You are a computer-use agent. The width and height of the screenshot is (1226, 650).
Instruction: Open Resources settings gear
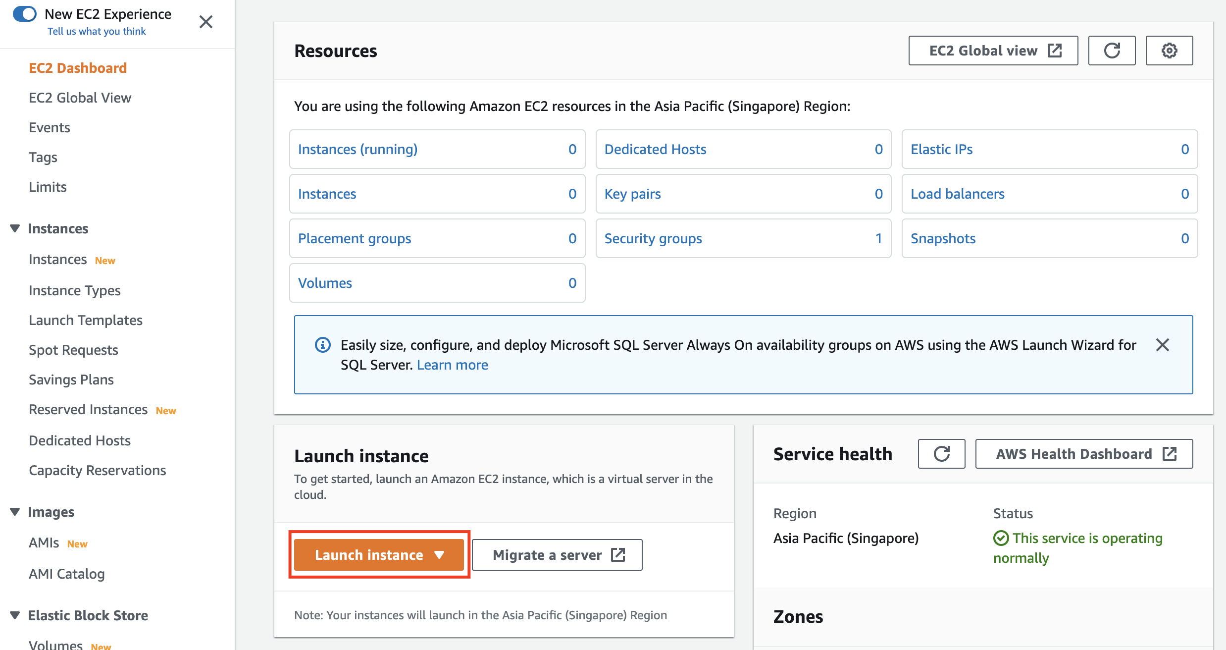(1169, 51)
